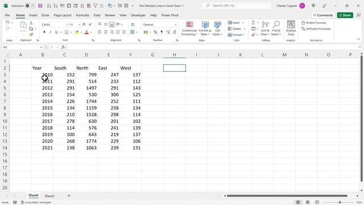The height and width of the screenshot is (205, 364).
Task: Apply the yellow fill color
Action: tap(77, 32)
